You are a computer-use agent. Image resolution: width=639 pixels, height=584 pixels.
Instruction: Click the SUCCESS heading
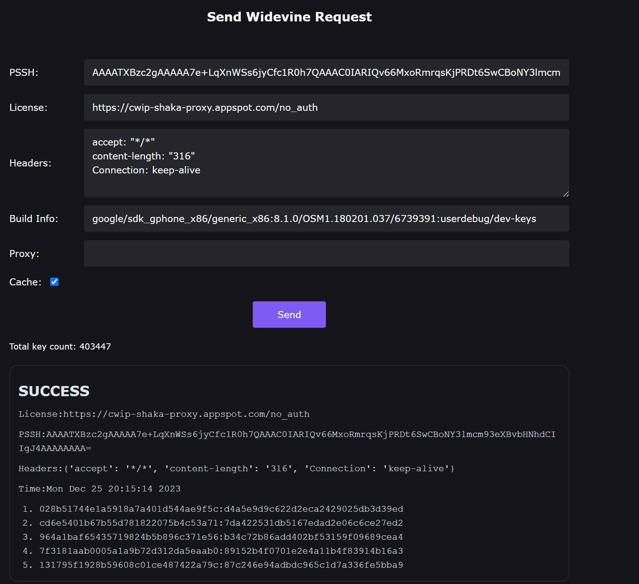(54, 391)
